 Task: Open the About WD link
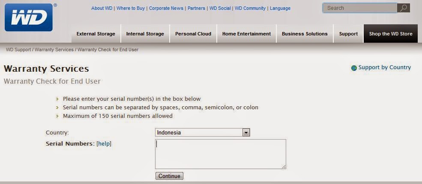click(102, 8)
